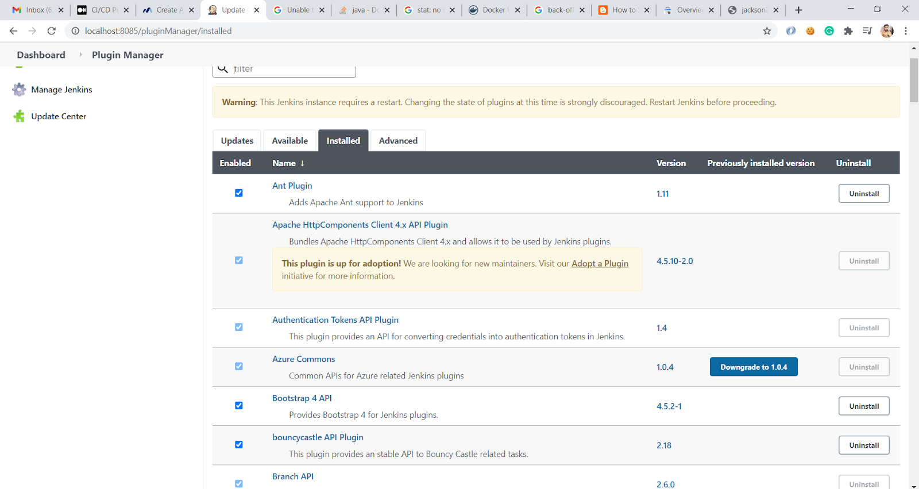Screen dimensions: 919x489
Task: Close the CI/CD tab
Action: (126, 10)
